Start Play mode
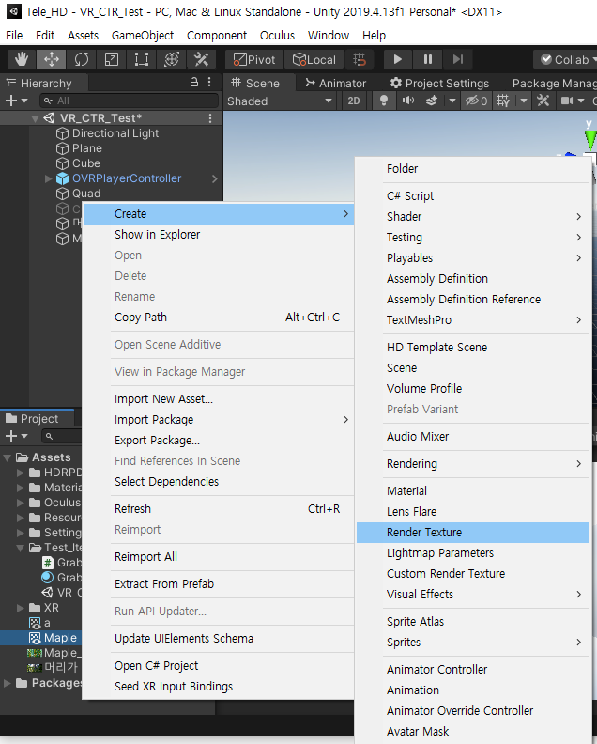597x744 pixels. 397,59
